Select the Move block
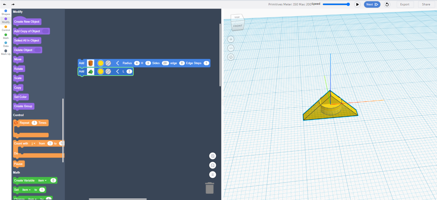The height and width of the screenshot is (200, 437). click(x=18, y=59)
